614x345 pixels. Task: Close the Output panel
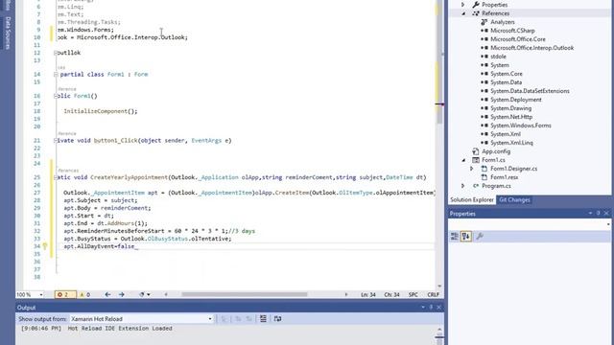(439, 308)
